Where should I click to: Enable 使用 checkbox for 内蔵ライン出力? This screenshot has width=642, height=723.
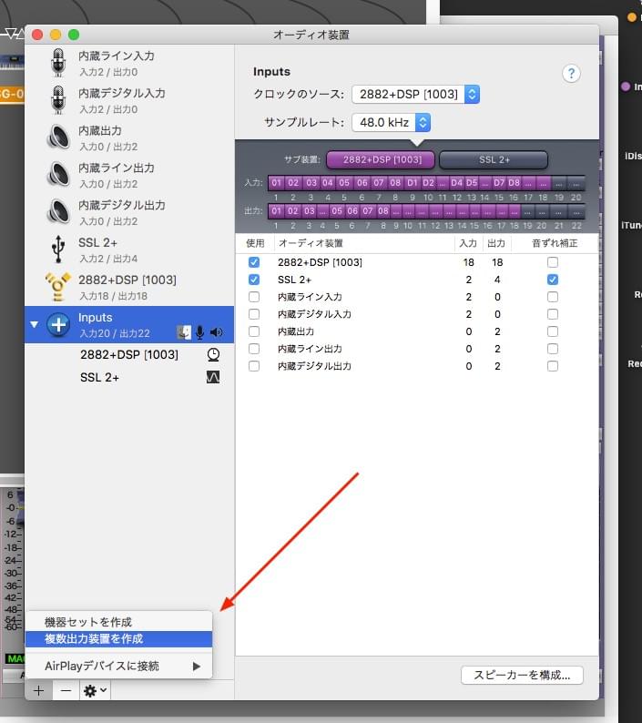pos(254,349)
